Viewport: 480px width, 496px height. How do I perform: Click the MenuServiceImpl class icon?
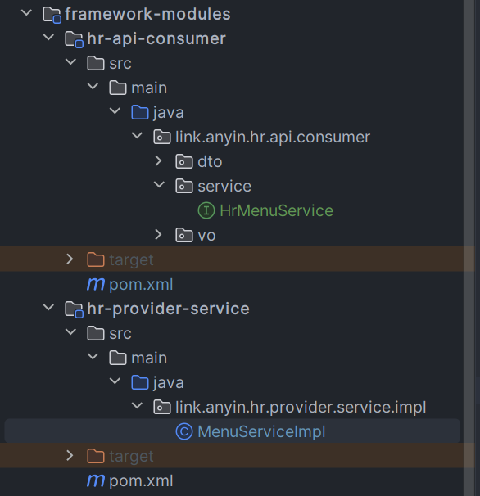click(x=184, y=431)
